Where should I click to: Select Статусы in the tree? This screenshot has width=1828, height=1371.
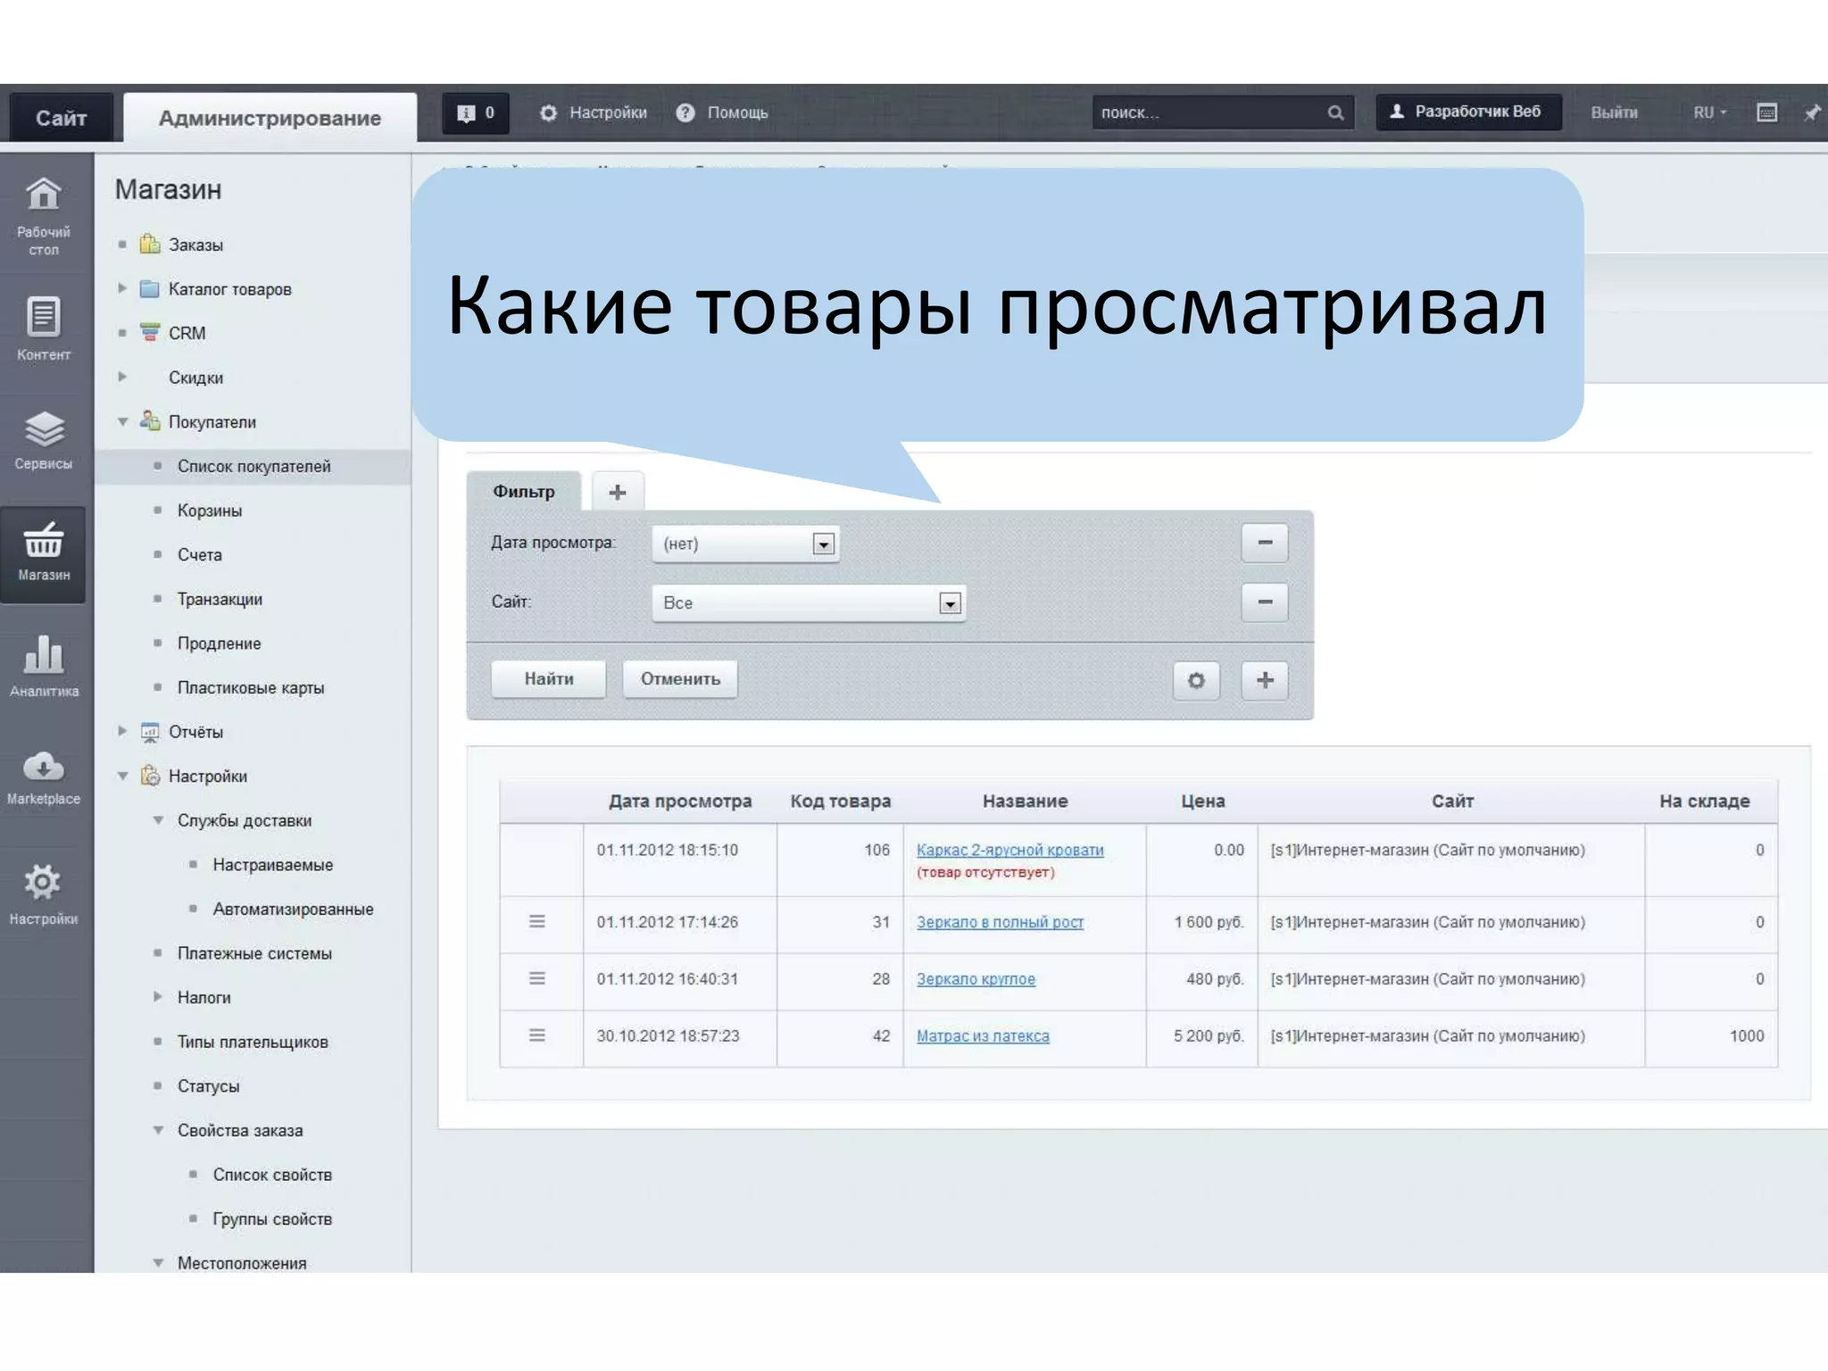point(208,1086)
